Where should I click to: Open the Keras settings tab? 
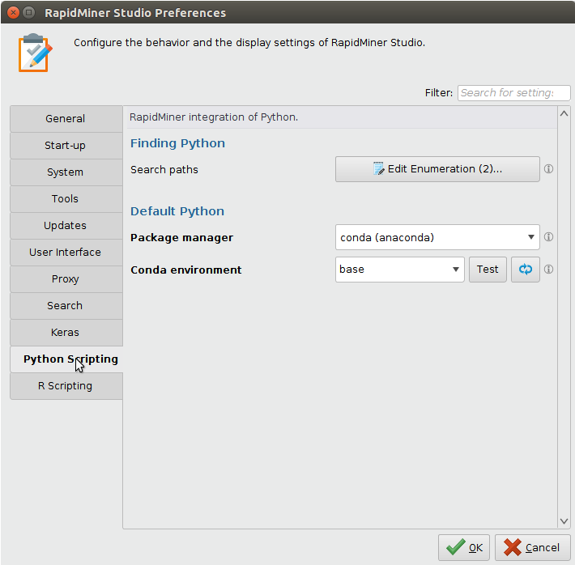click(66, 333)
